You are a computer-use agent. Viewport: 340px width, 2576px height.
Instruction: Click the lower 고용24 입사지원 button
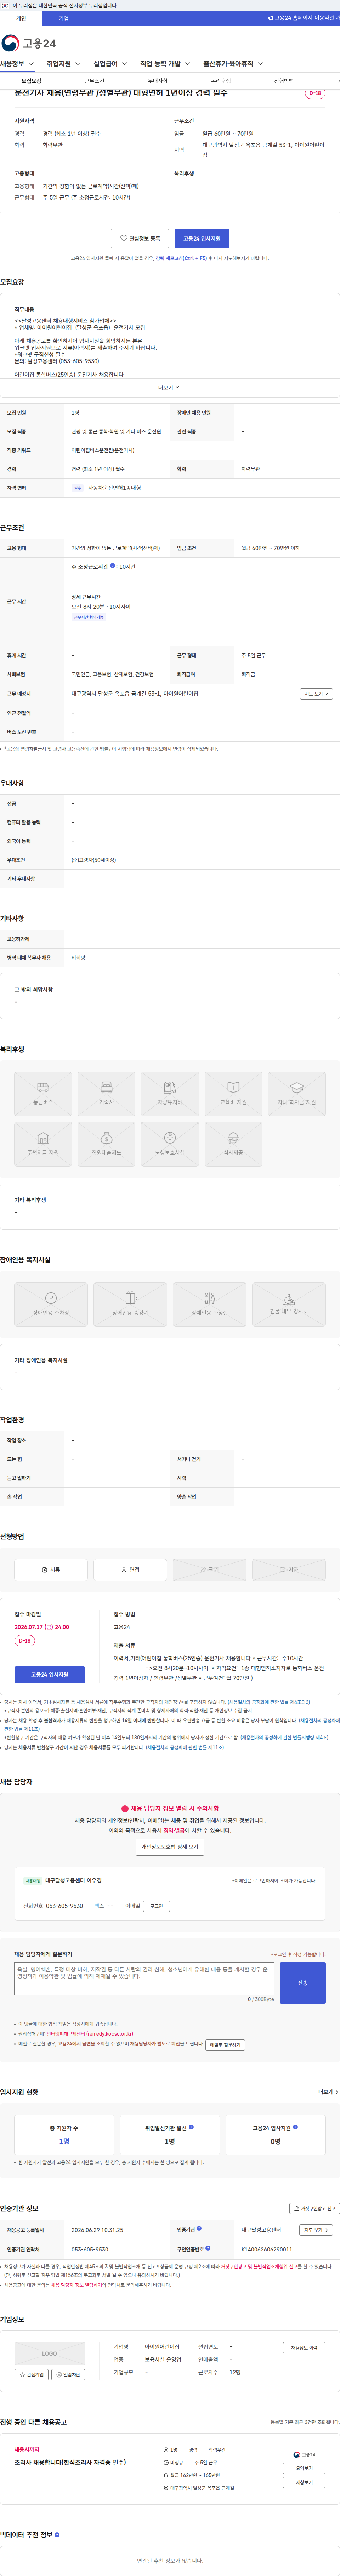[50, 1674]
